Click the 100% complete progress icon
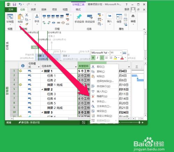The width and height of the screenshot is (174, 152). 62,16
